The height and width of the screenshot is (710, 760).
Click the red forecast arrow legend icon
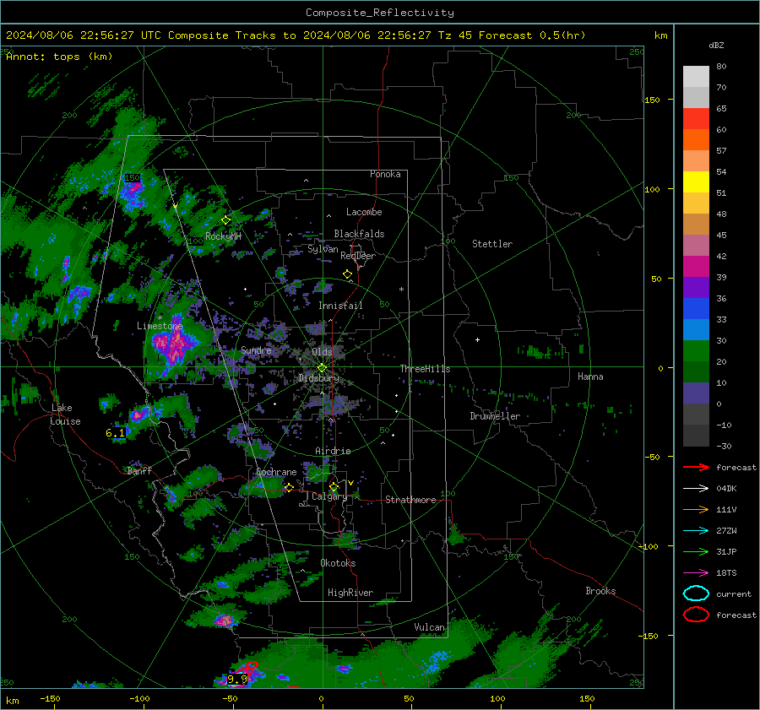point(696,467)
